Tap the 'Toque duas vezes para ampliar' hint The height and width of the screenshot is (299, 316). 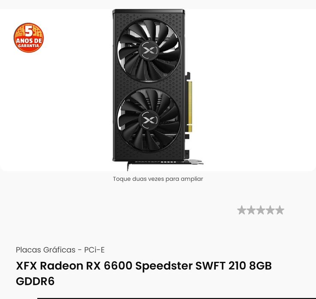pyautogui.click(x=158, y=179)
